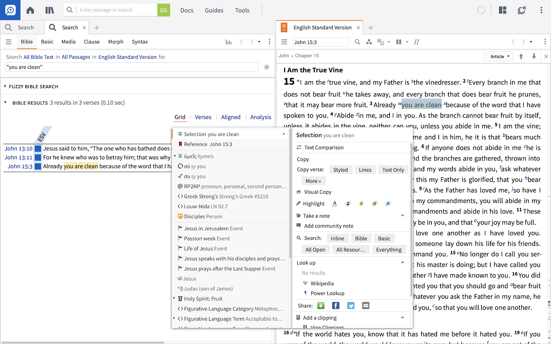551x344 pixels.
Task: Open the Library icon
Action: (x=50, y=10)
